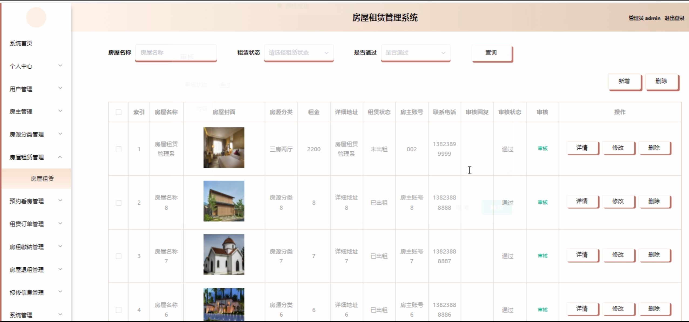Open the white chapel house thumbnail
The height and width of the screenshot is (322, 689).
223,254
